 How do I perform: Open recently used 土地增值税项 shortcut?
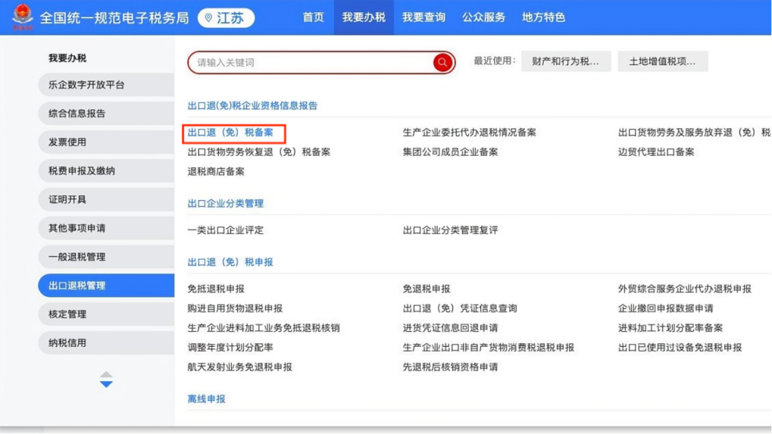click(x=662, y=61)
